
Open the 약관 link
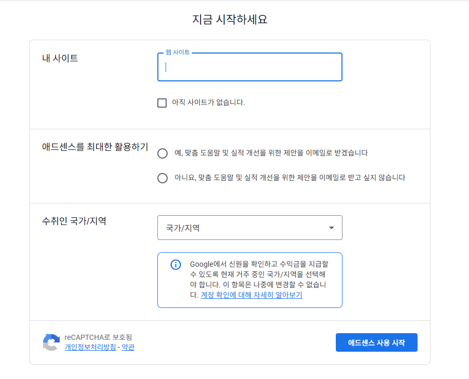pyautogui.click(x=128, y=347)
